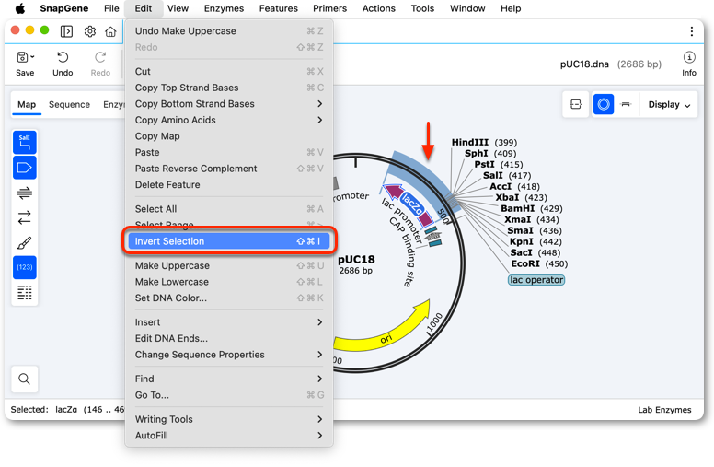Choose Make Uppercase
Screen dimensions: 714x467
click(x=229, y=265)
